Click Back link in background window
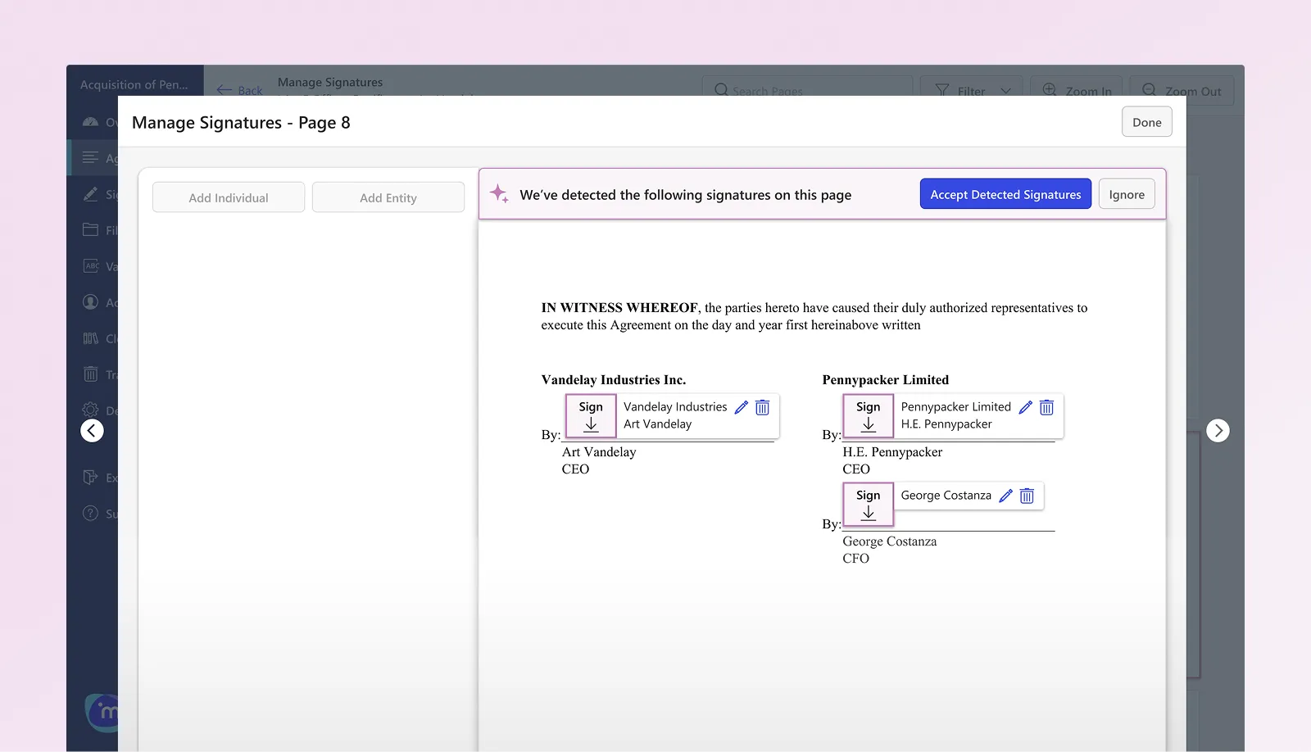 point(240,90)
